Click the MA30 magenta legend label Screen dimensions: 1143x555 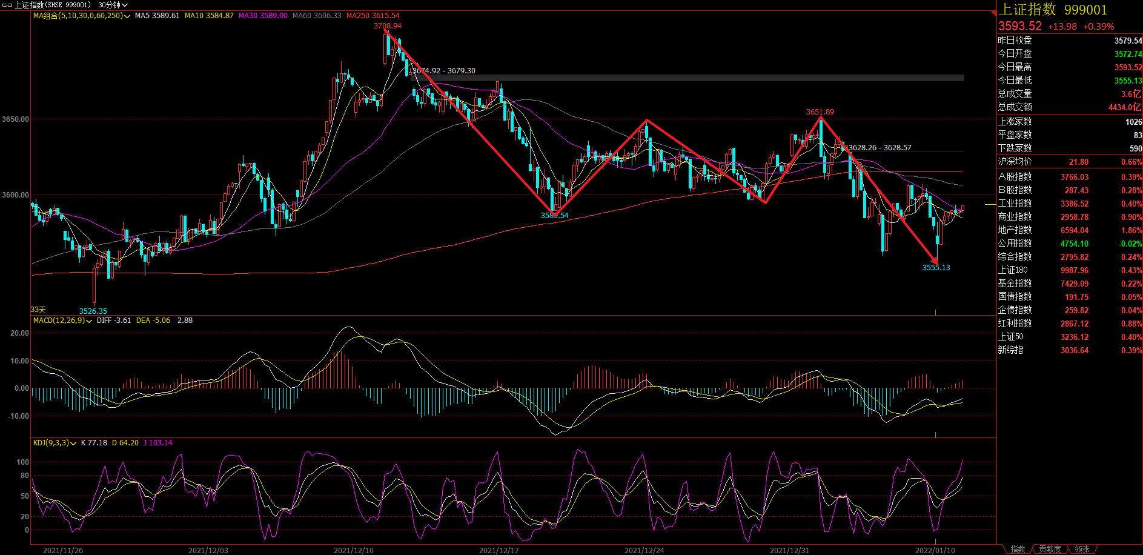(x=263, y=16)
